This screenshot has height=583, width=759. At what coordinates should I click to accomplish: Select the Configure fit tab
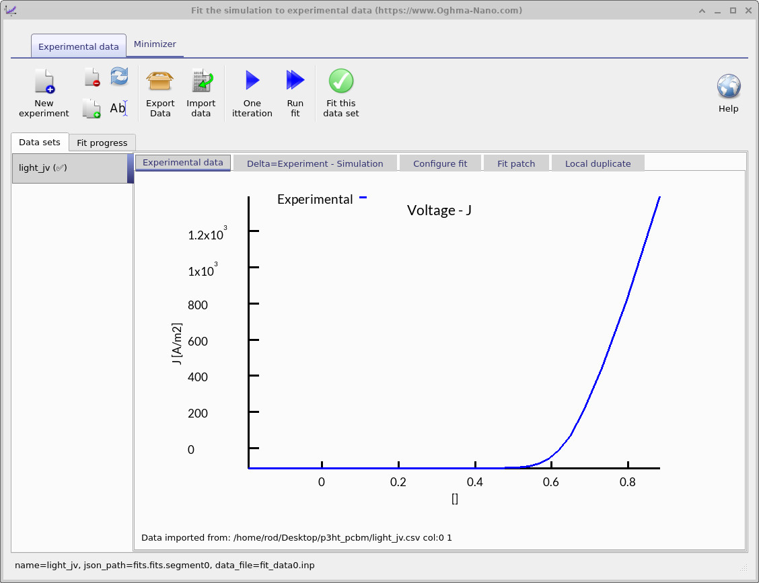click(440, 163)
